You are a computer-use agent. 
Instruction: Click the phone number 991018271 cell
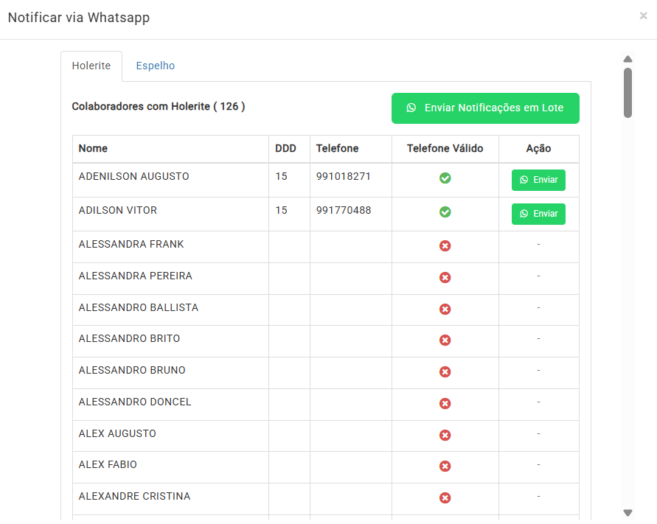pyautogui.click(x=344, y=177)
